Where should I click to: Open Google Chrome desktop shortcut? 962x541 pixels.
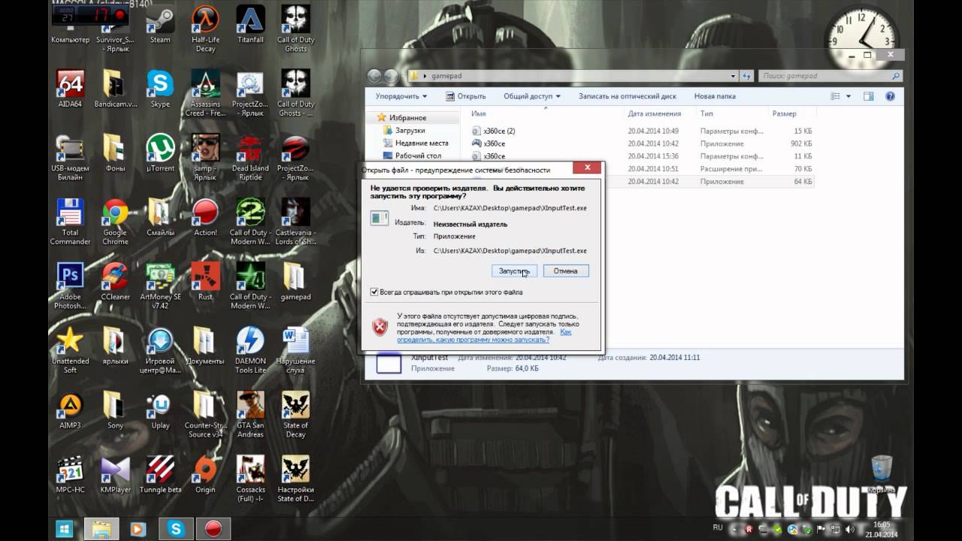coord(115,222)
